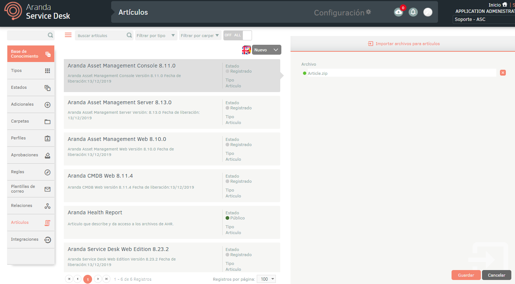Go to previous page of results
Viewport: 515px width, 284px height.
point(77,279)
